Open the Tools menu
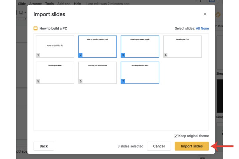This screenshot has width=239, height=159. tap(49, 4)
